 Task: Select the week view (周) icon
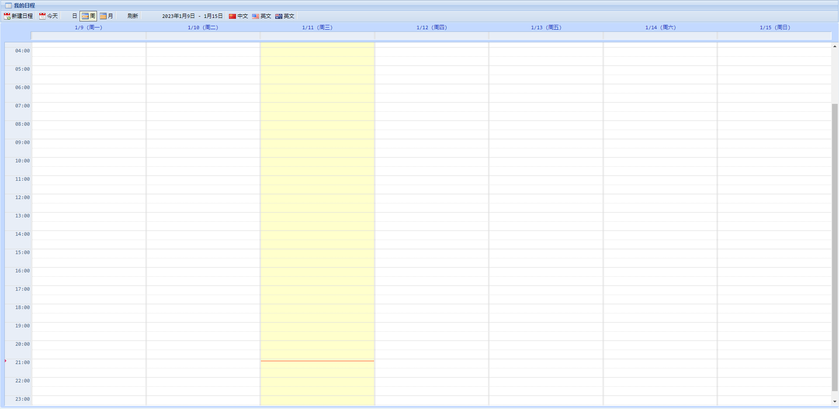tap(85, 16)
